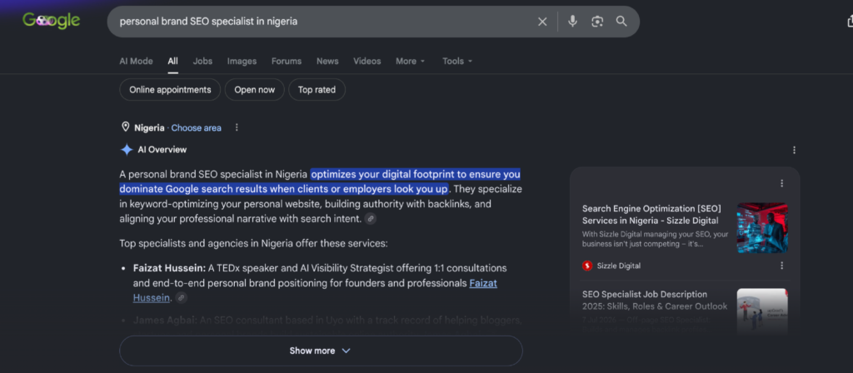Click the 'Top specialists and agencies' sentence
Image resolution: width=853 pixels, height=373 pixels.
[253, 243]
